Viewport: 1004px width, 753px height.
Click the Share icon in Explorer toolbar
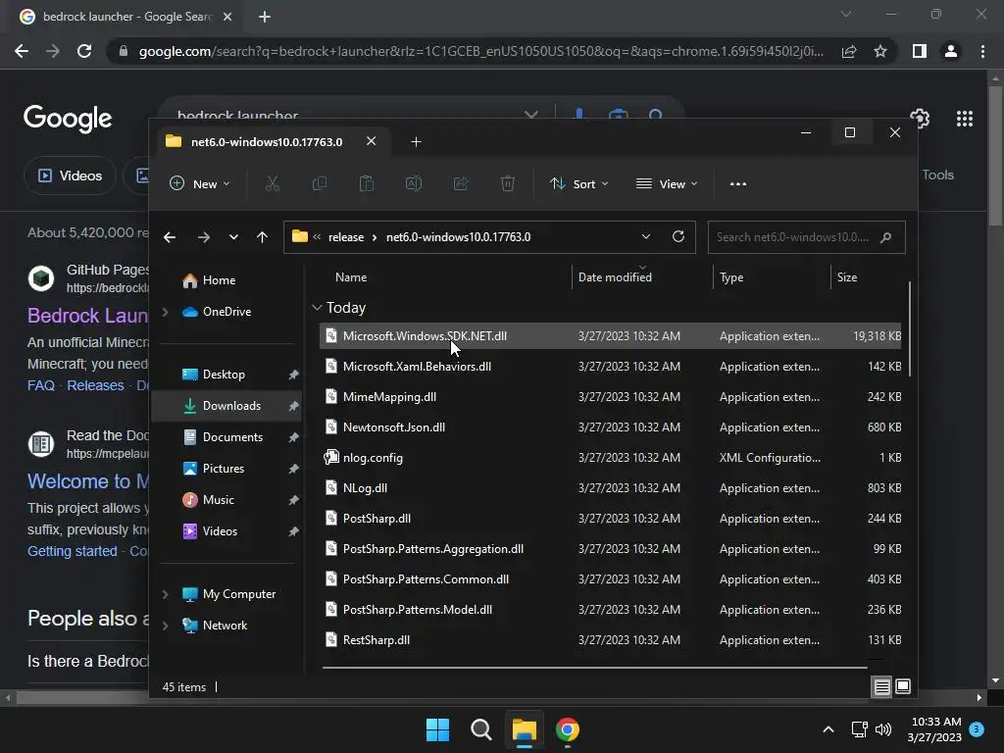461,183
